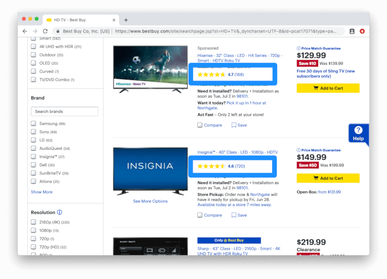
Task: Open the red extension icon in the toolbar
Action: coord(362,31)
